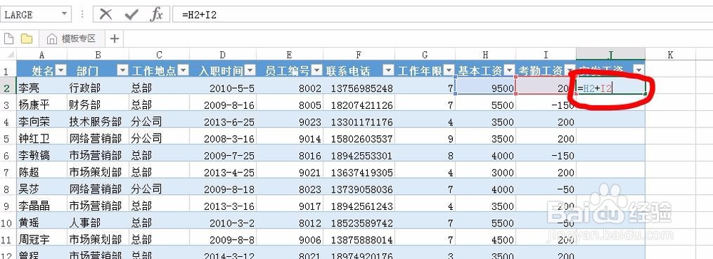
Task: Open filter dropdown for 联系电话 column
Action: coord(388,70)
